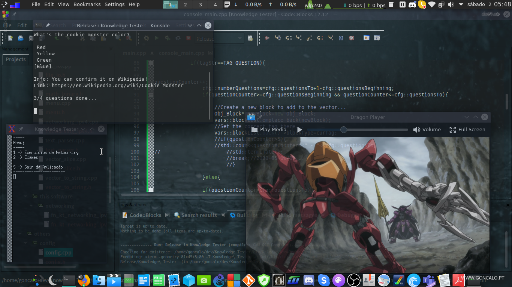Click the Dragon Player seek slider
512x287 pixels.
(x=375, y=130)
